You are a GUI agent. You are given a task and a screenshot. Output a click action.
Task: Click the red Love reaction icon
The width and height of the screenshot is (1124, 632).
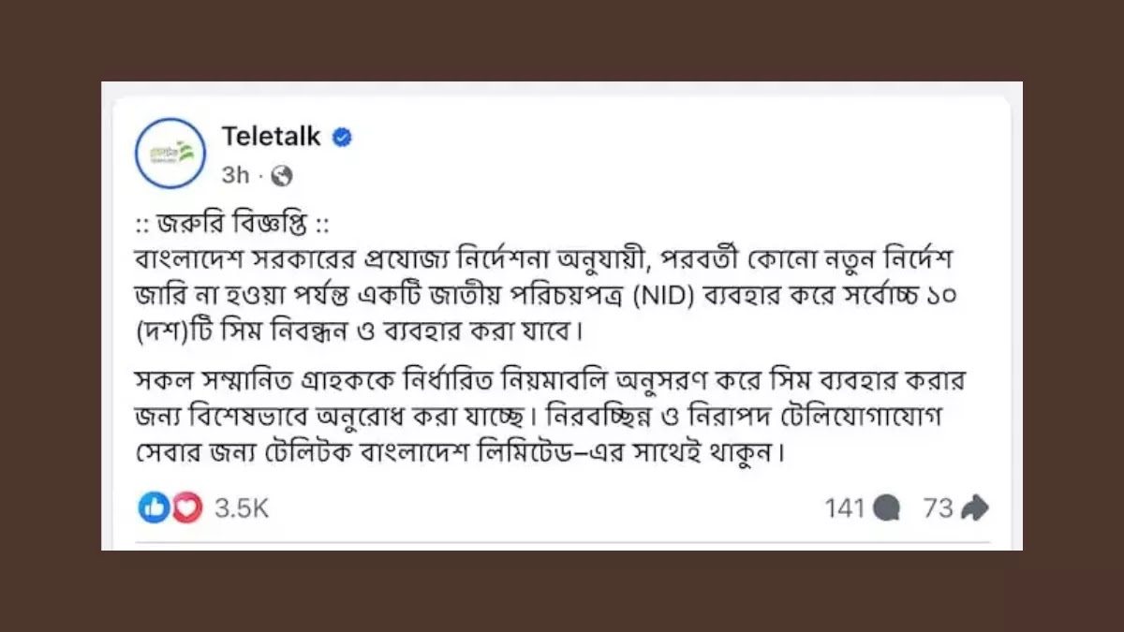(185, 508)
